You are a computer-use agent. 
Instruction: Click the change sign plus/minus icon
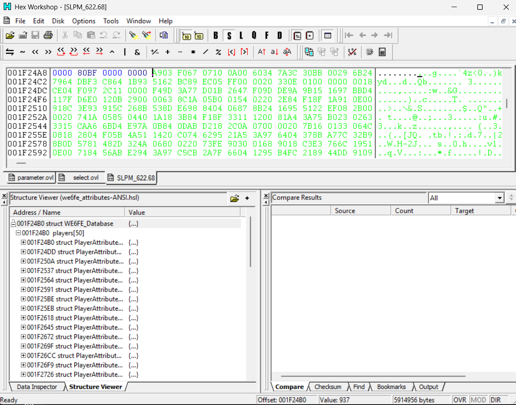(155, 52)
